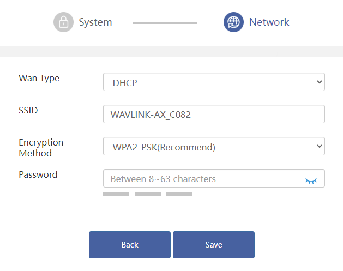Select the System step label
The width and height of the screenshot is (343, 271).
95,22
